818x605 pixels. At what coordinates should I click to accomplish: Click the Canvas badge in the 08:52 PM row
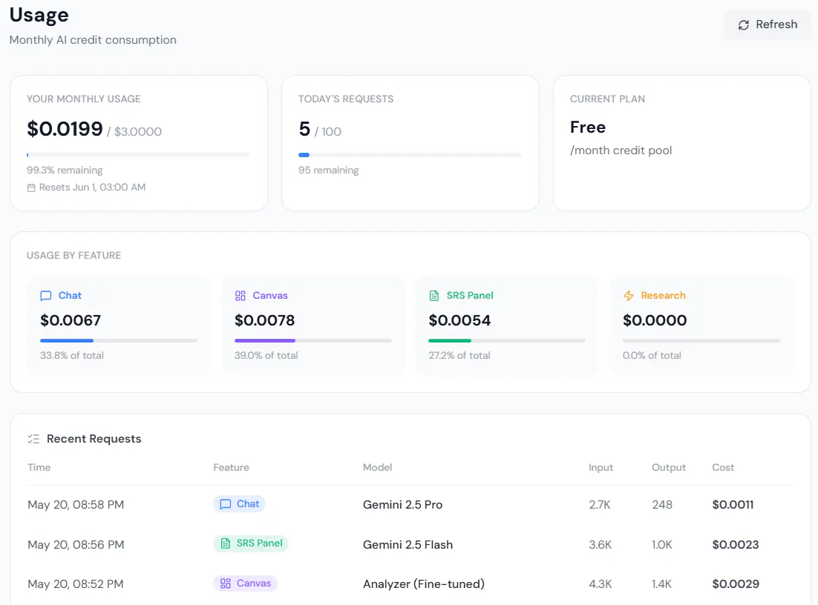(245, 583)
